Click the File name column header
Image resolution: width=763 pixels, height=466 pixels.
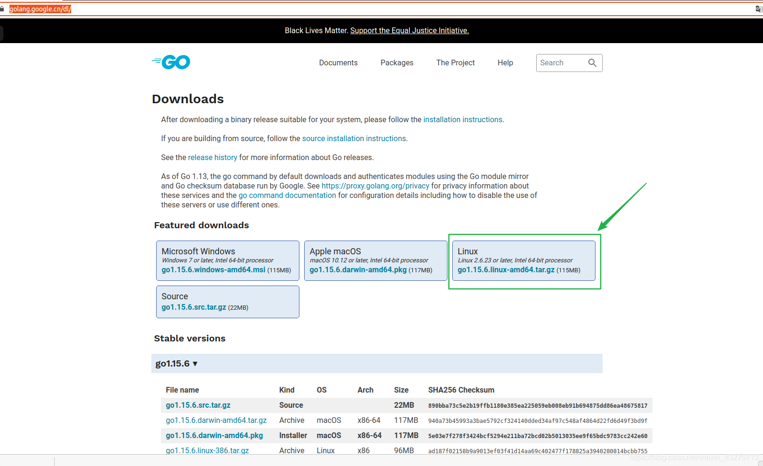(182, 390)
